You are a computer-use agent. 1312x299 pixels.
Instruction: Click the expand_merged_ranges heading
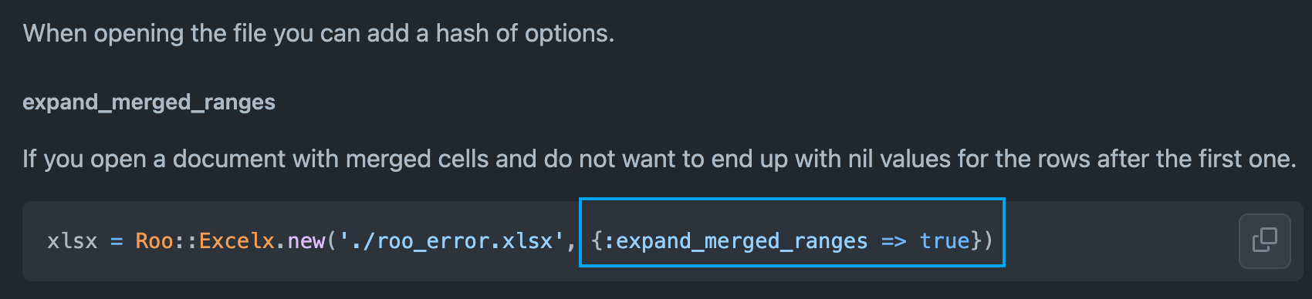(149, 102)
